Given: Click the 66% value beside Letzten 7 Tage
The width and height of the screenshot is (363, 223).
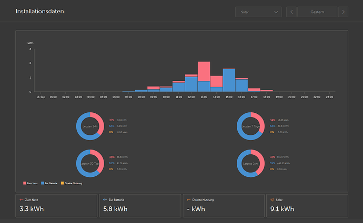Looking at the screenshot, I should (273, 126).
